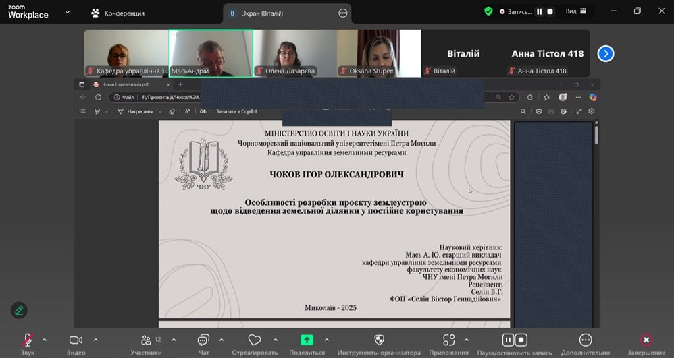Click the address bar file path
The height and width of the screenshot is (358, 674).
(x=171, y=98)
